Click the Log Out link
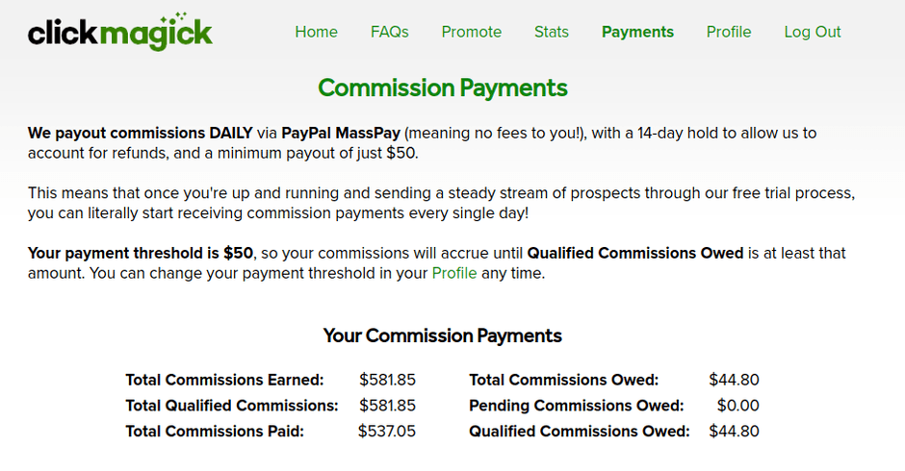 coord(813,32)
